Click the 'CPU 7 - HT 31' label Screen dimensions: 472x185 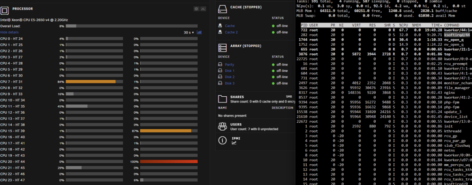[x=11, y=82]
